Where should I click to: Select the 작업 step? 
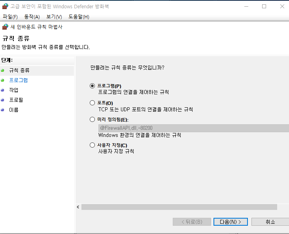[x=13, y=90]
